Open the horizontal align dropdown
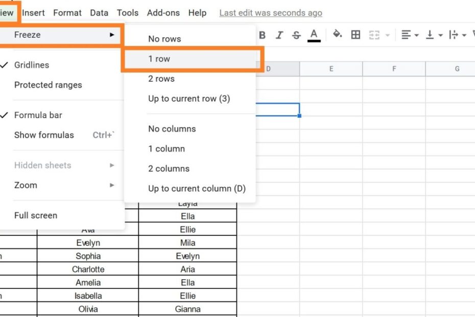This screenshot has width=475, height=317. point(409,35)
